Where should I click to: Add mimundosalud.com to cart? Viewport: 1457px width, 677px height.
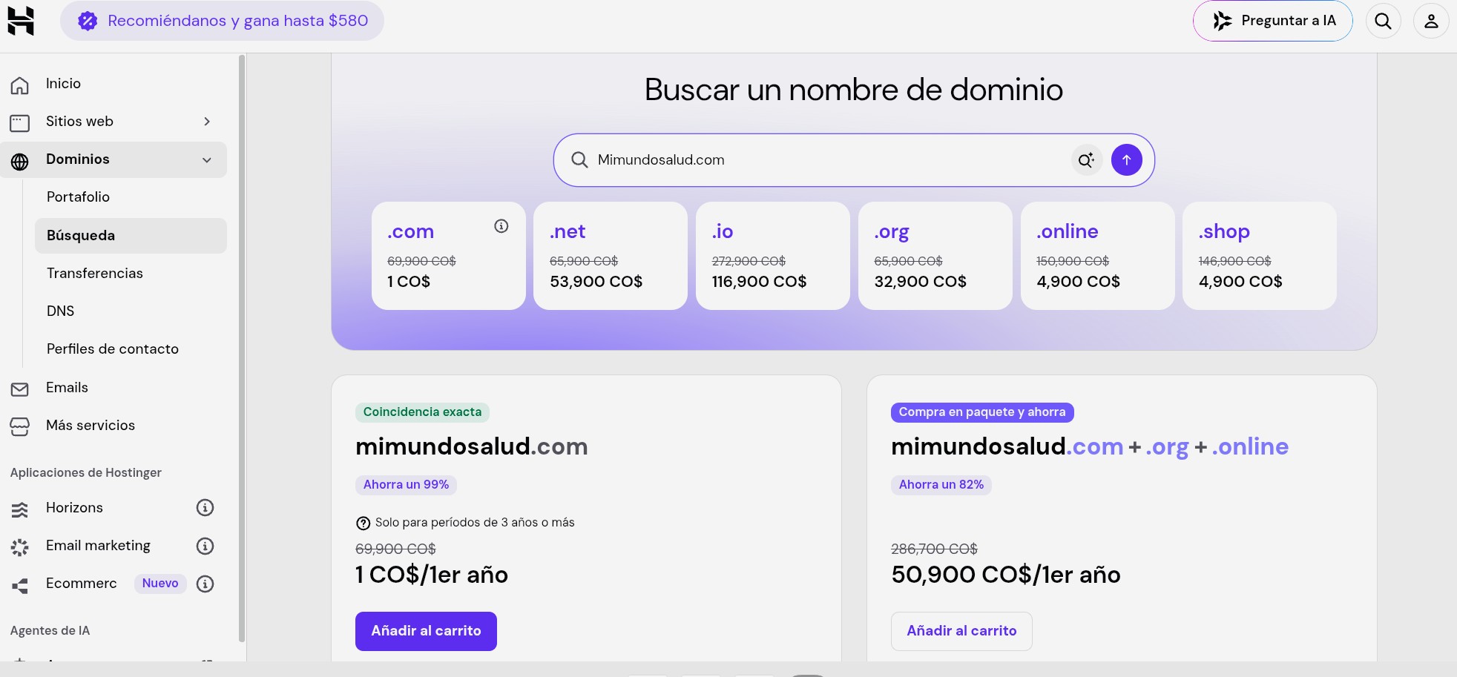pyautogui.click(x=426, y=631)
